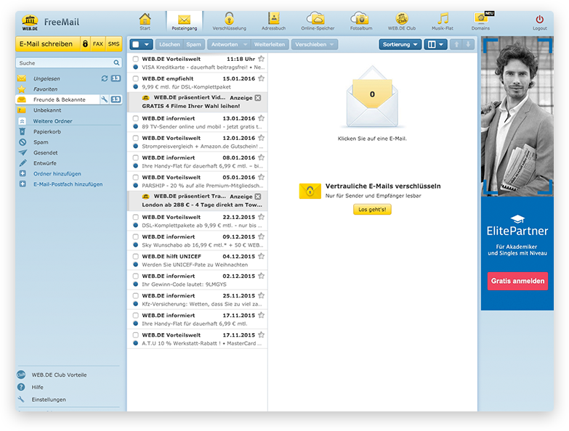The image size is (569, 431).
Task: Open the Musik-Flat note icon
Action: pos(443,19)
